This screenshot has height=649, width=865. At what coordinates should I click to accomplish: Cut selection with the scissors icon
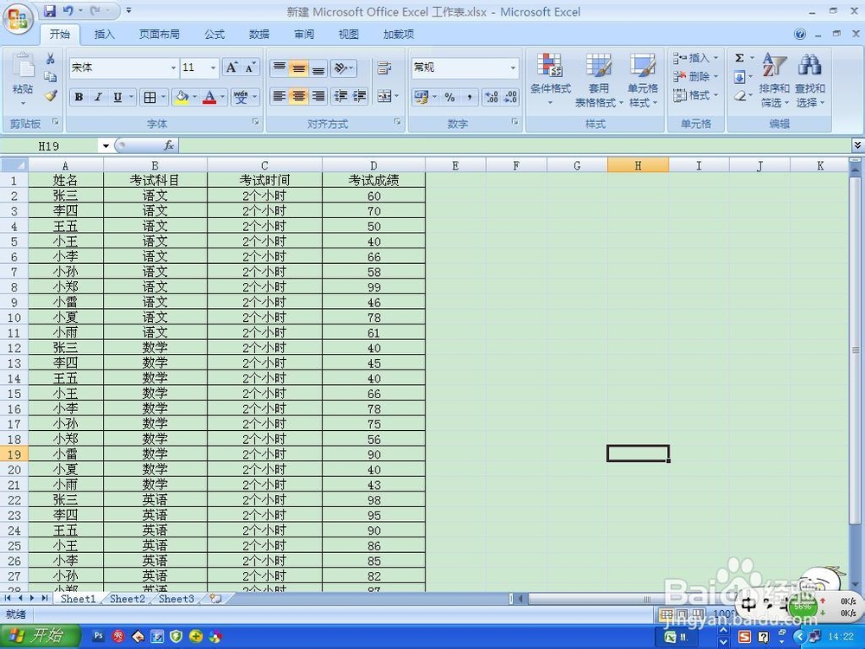tap(50, 58)
